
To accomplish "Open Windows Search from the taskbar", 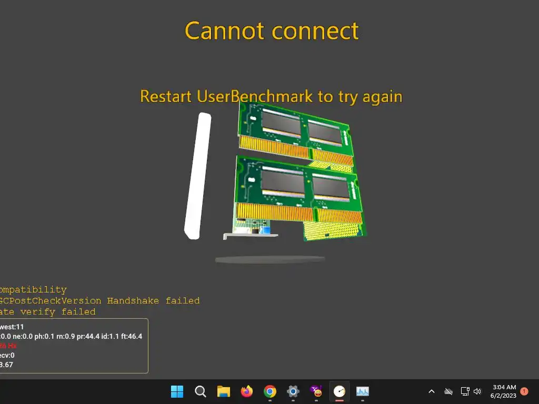I will (x=200, y=391).
